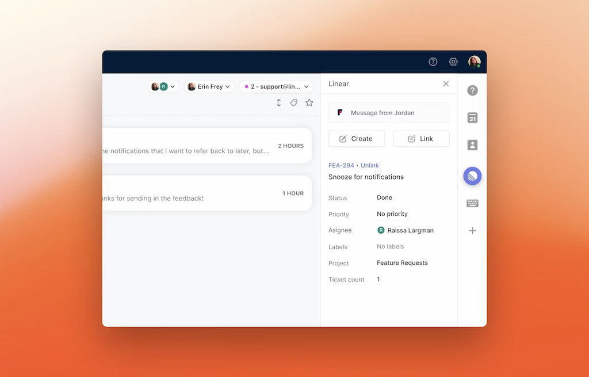Click the keyboard shortcuts sidebar icon

(x=472, y=203)
